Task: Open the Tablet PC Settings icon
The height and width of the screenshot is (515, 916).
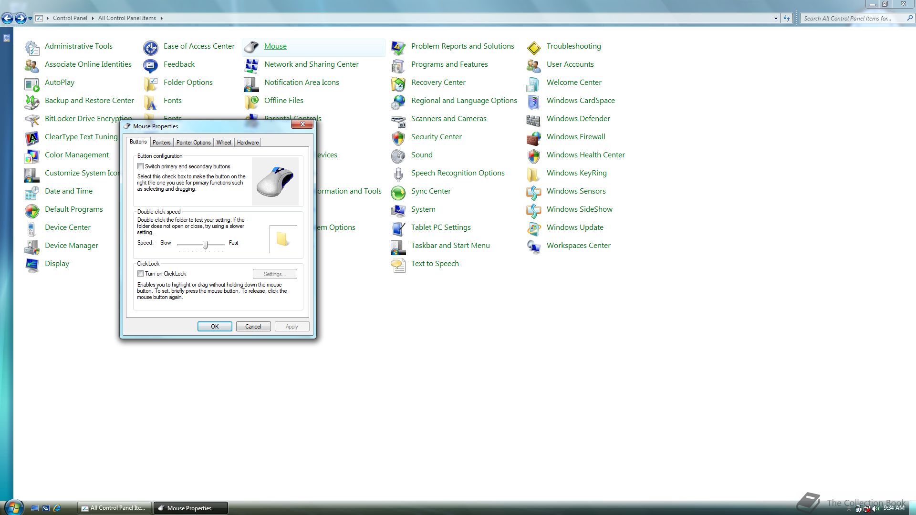Action: click(x=398, y=228)
